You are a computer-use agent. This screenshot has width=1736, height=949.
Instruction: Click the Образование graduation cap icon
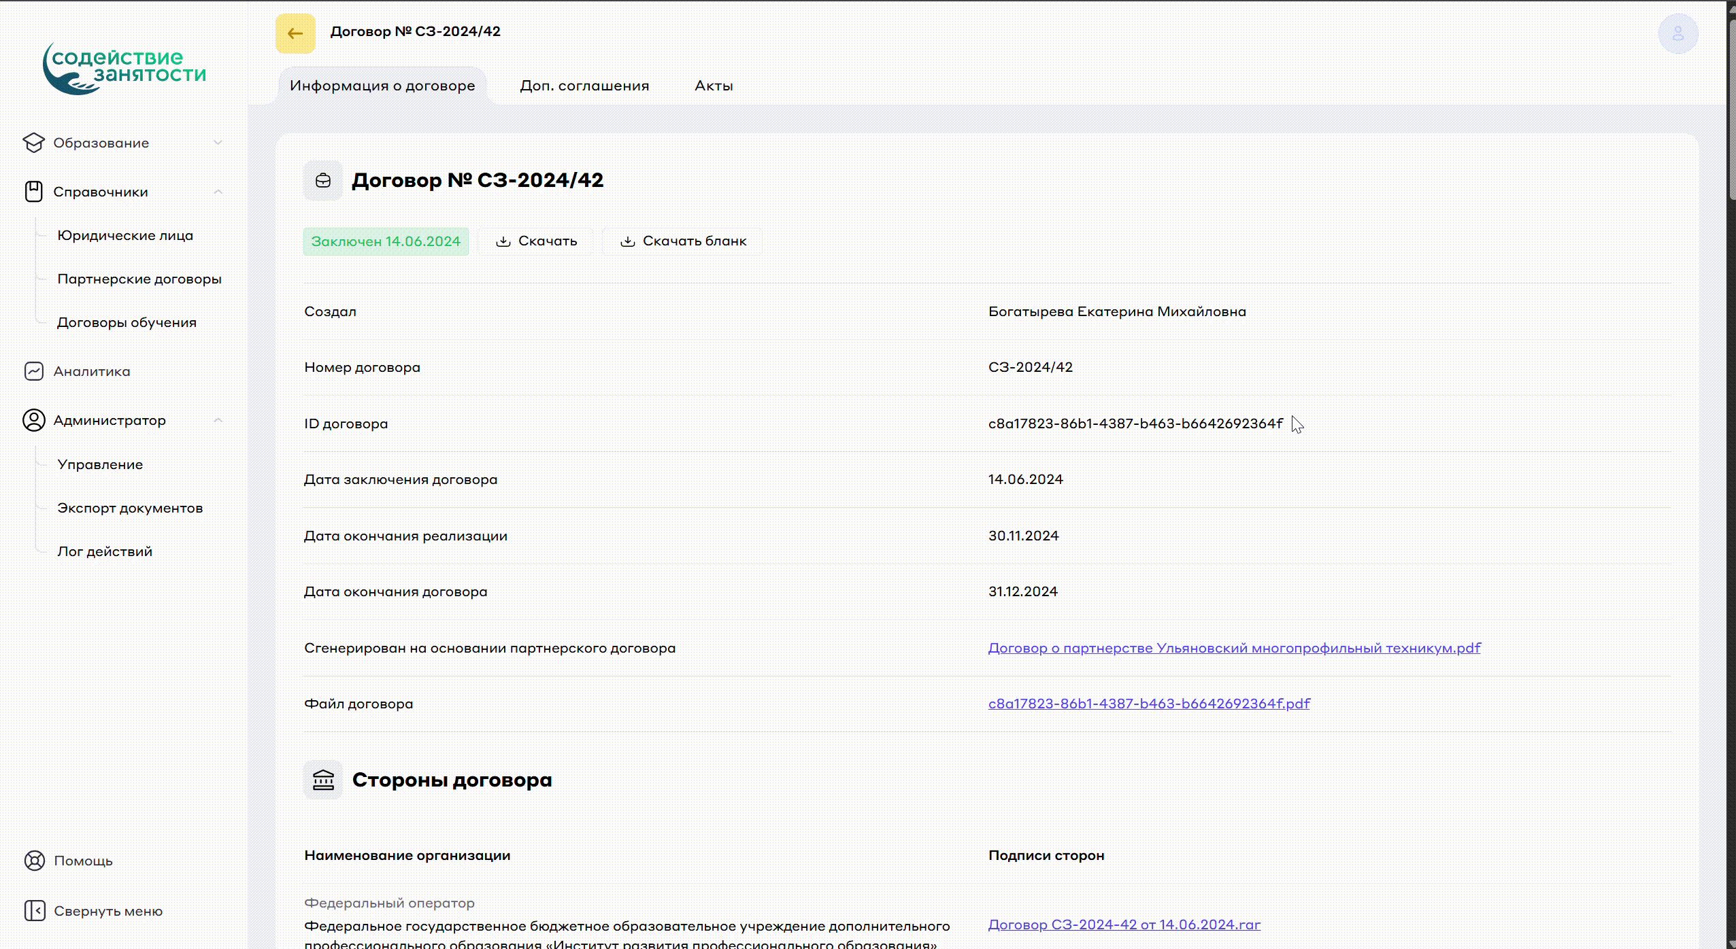(33, 143)
